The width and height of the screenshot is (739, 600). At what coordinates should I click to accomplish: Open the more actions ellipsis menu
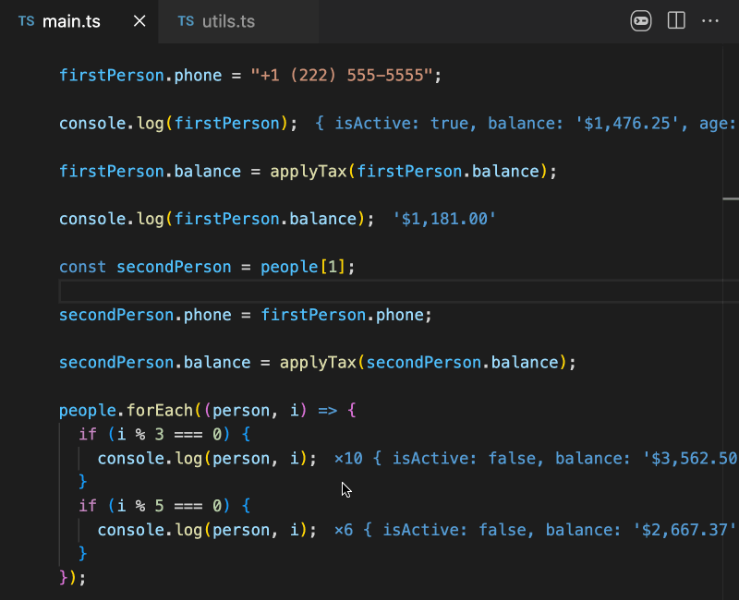[x=709, y=20]
